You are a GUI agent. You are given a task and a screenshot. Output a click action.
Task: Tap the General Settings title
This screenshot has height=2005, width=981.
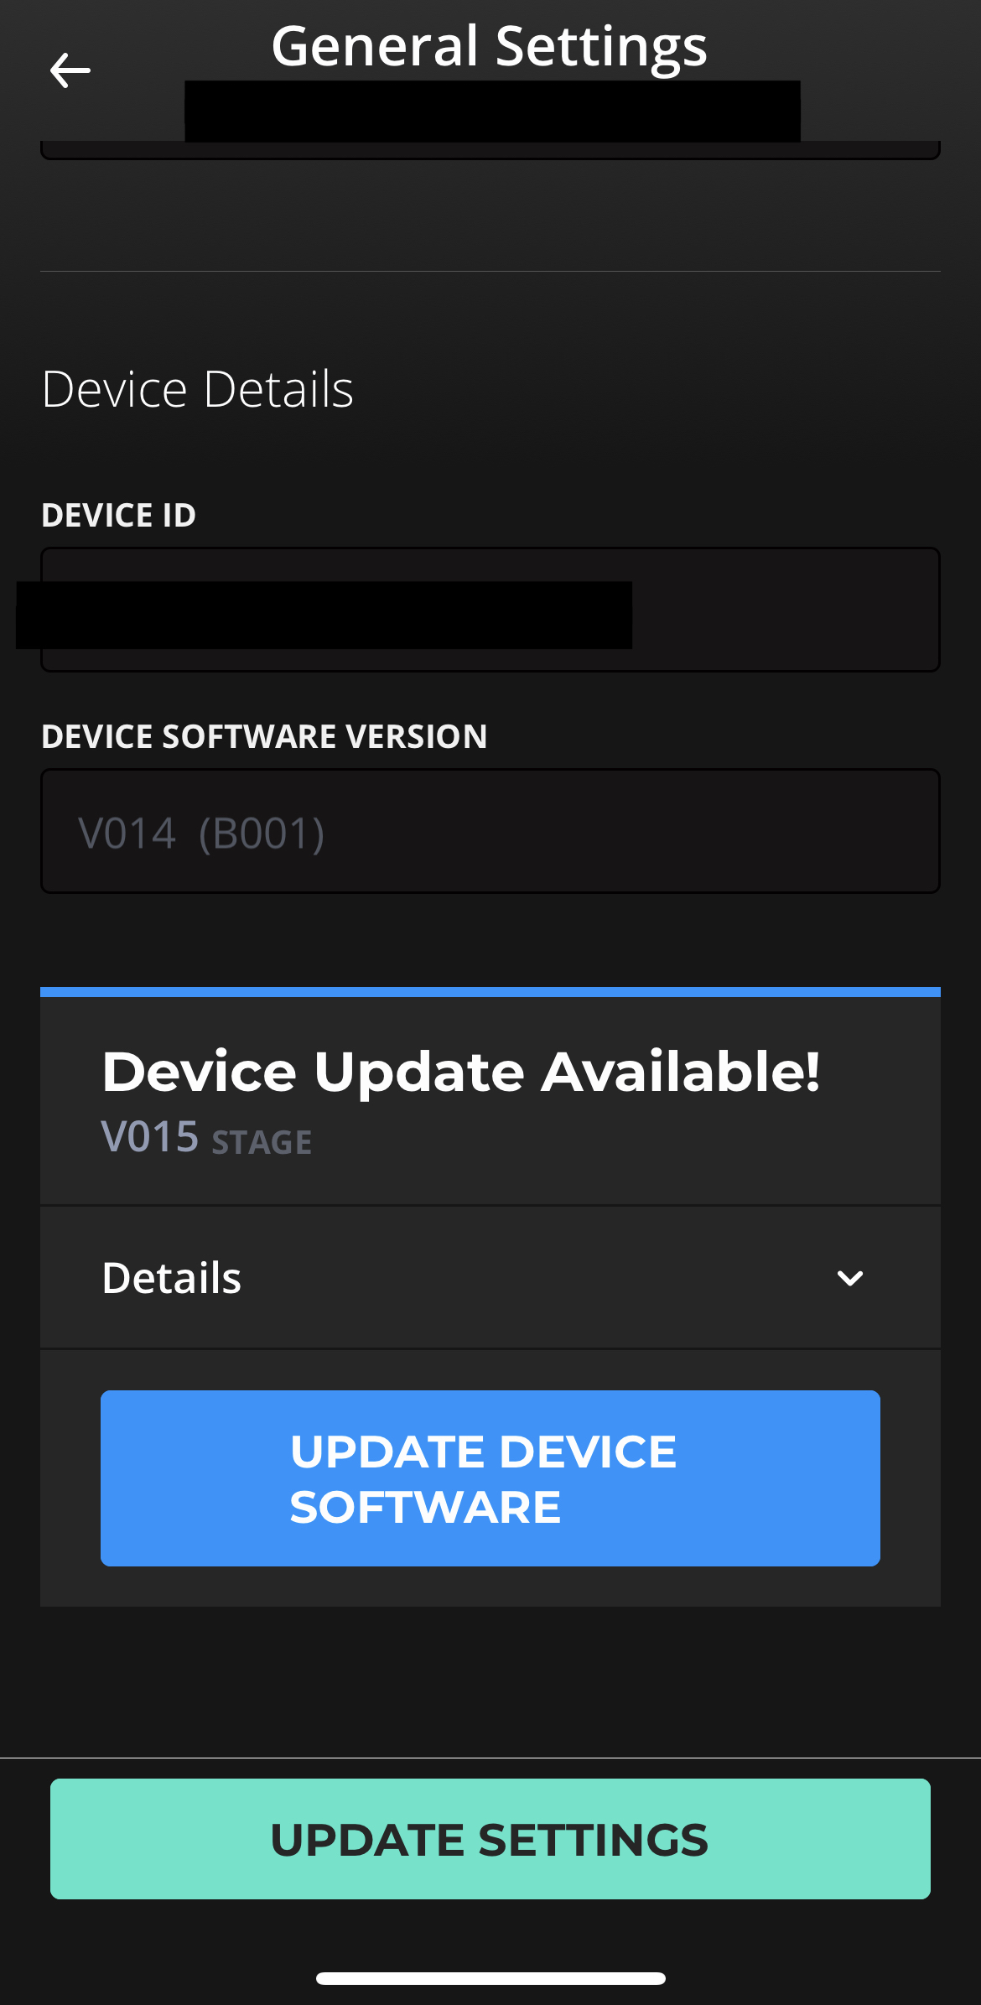(x=490, y=45)
